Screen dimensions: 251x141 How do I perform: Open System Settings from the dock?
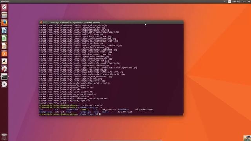click(x=4, y=69)
